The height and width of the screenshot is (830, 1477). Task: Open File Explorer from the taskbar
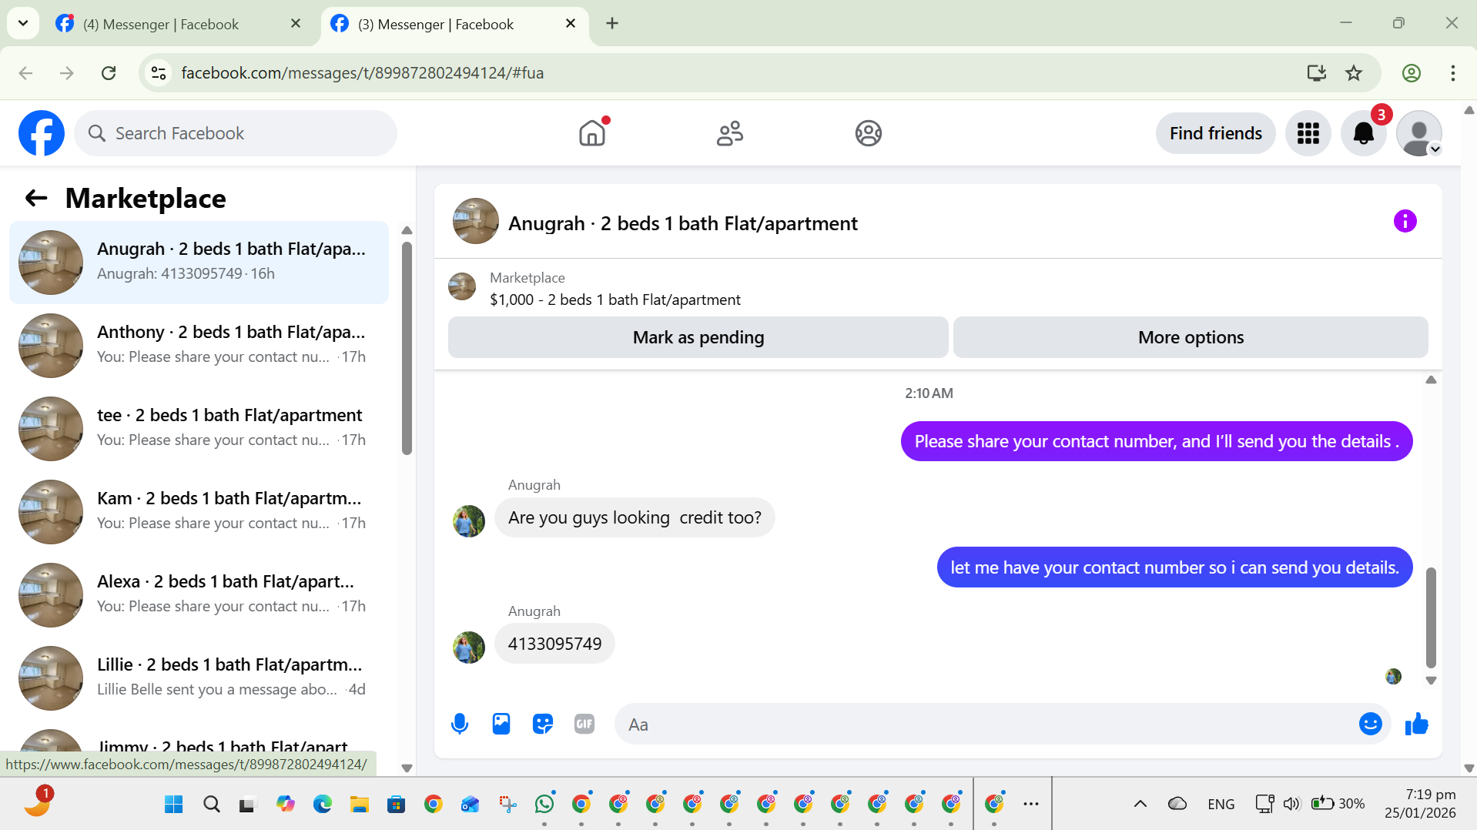click(x=360, y=805)
